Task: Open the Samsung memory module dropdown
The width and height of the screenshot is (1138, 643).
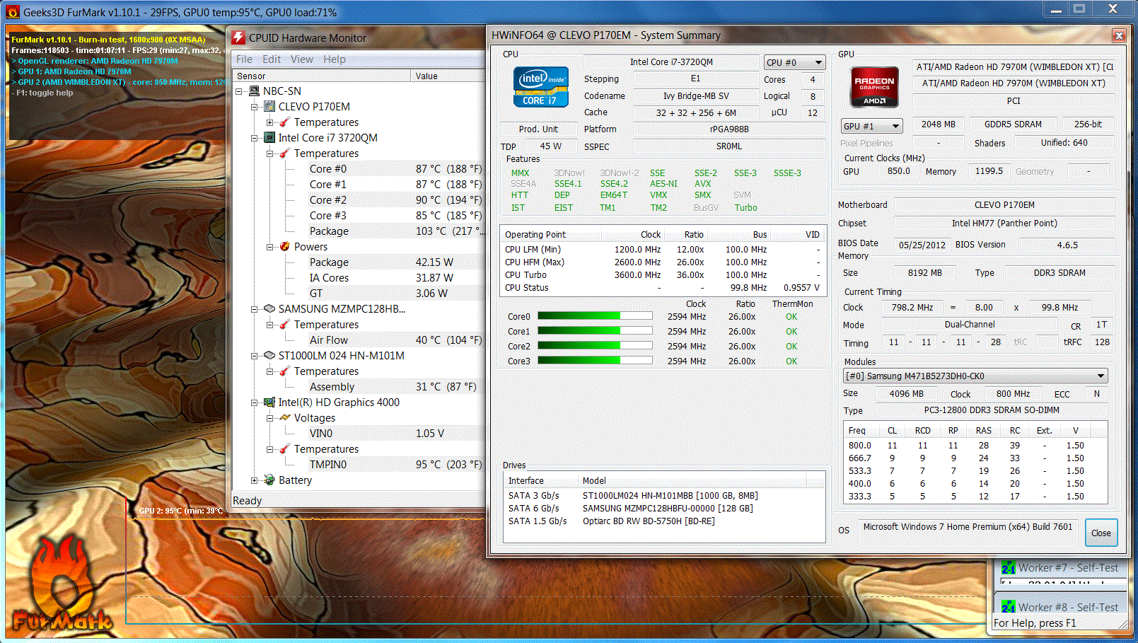Action: click(x=975, y=376)
